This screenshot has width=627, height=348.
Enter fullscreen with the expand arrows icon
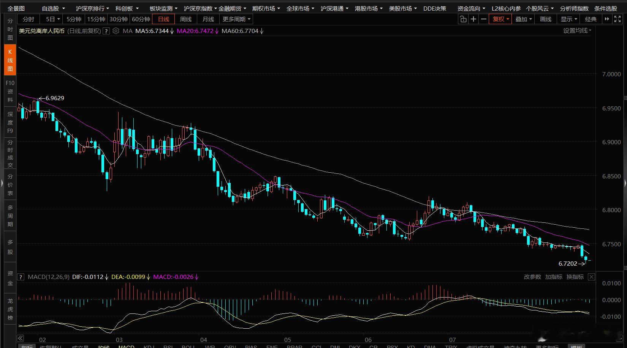click(617, 19)
